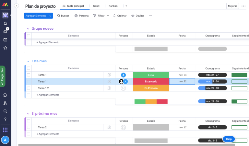This screenshot has width=249, height=146.
Task: Click the Help button
Action: pos(229,139)
